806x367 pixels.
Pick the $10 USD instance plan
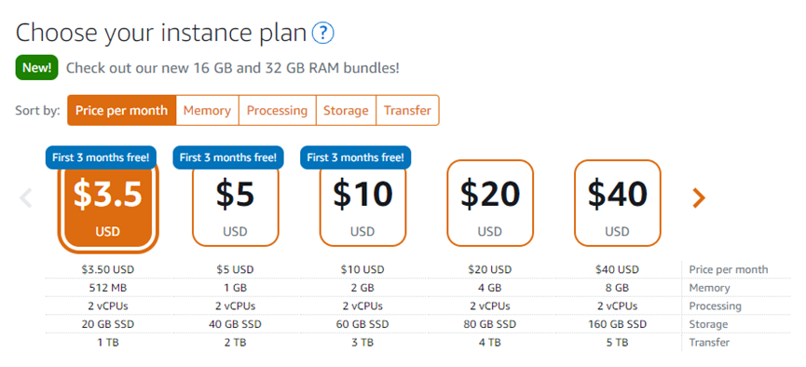[x=362, y=203]
